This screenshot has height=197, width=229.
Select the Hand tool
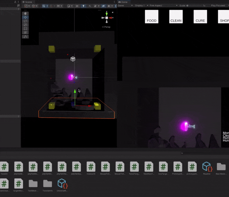pyautogui.click(x=25, y=13)
